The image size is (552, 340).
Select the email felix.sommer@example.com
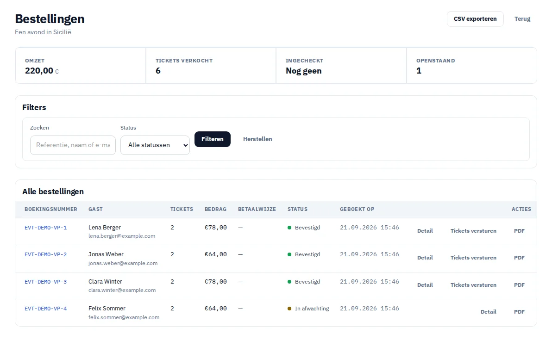point(124,317)
